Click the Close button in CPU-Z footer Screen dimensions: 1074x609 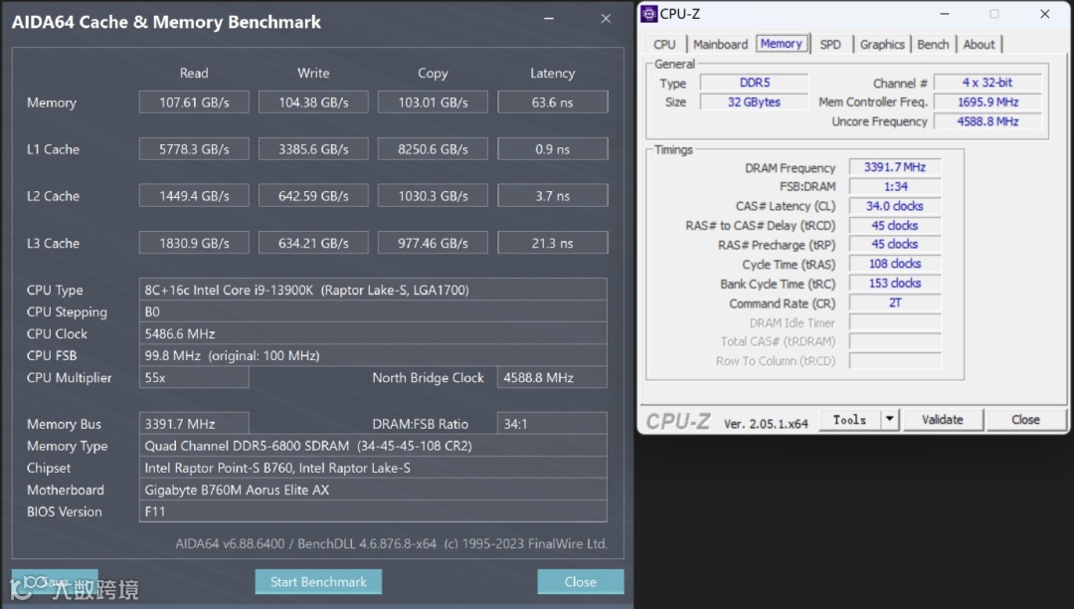tap(1025, 420)
